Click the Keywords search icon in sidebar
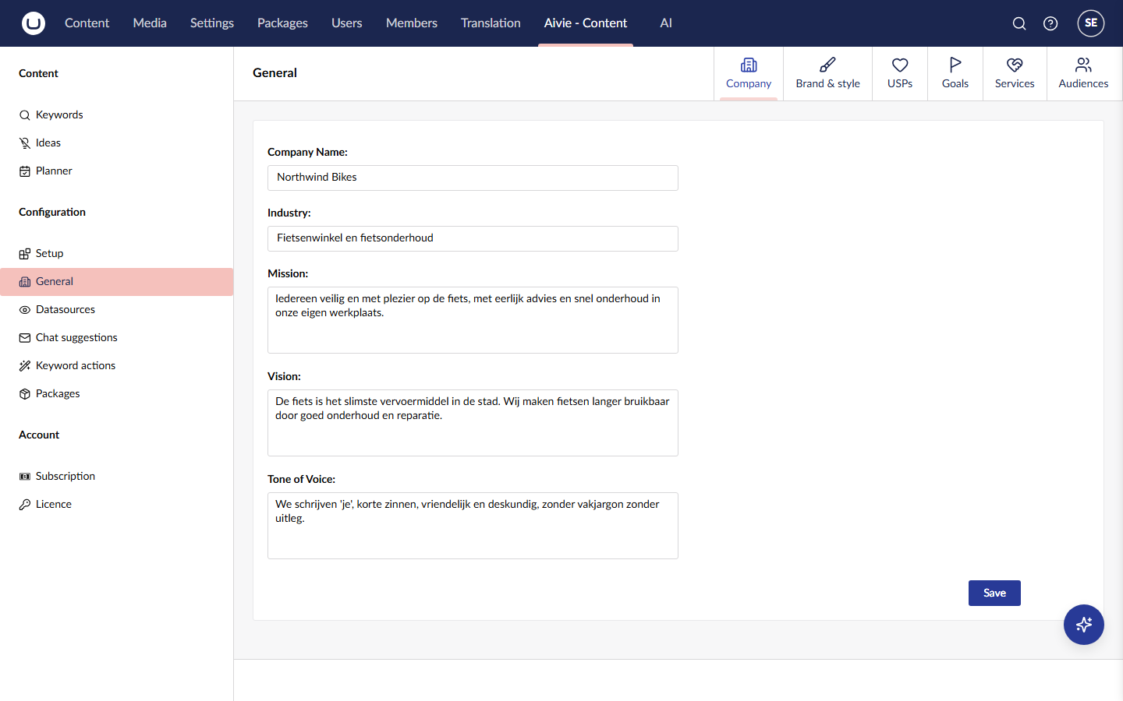 25,115
